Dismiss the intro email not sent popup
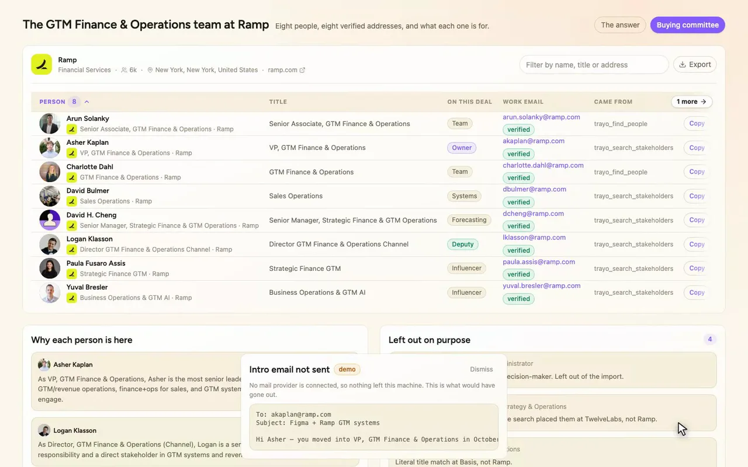Image resolution: width=748 pixels, height=467 pixels. coord(482,370)
